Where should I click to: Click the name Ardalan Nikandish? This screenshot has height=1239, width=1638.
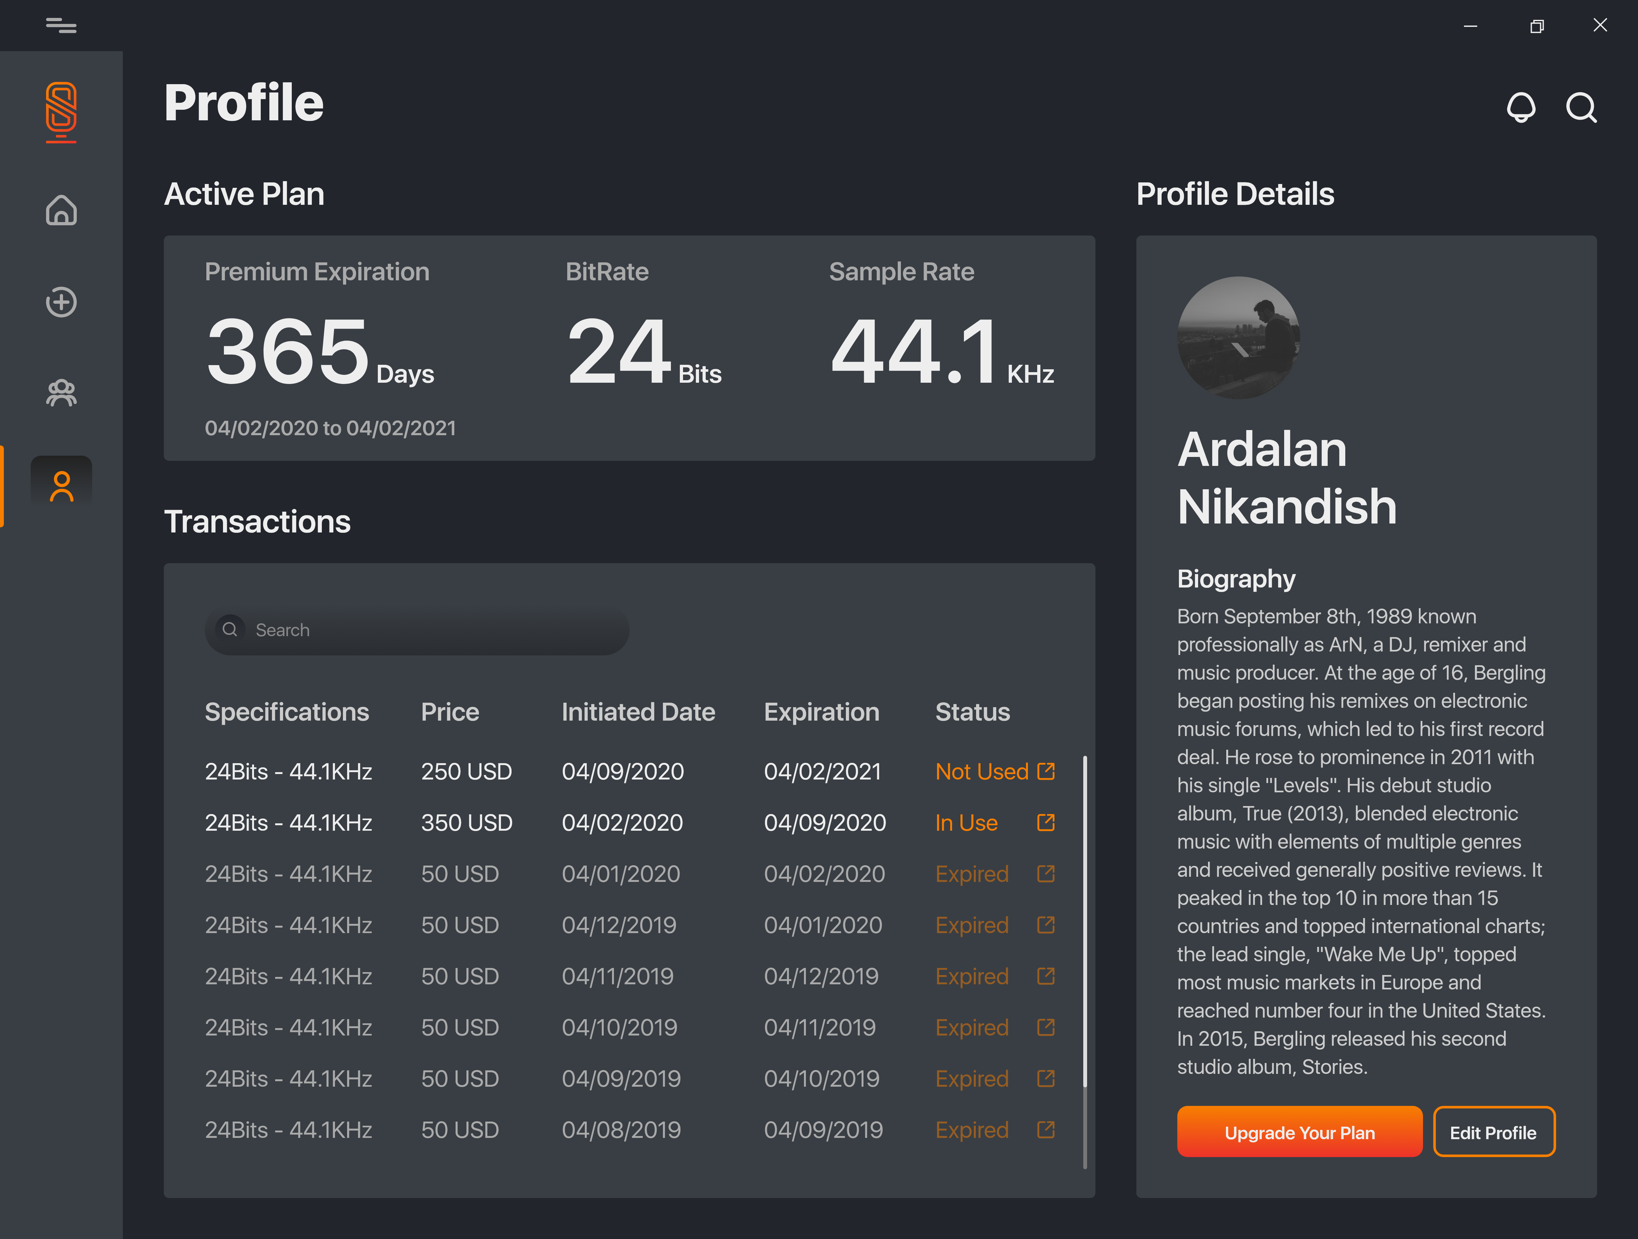coord(1287,478)
